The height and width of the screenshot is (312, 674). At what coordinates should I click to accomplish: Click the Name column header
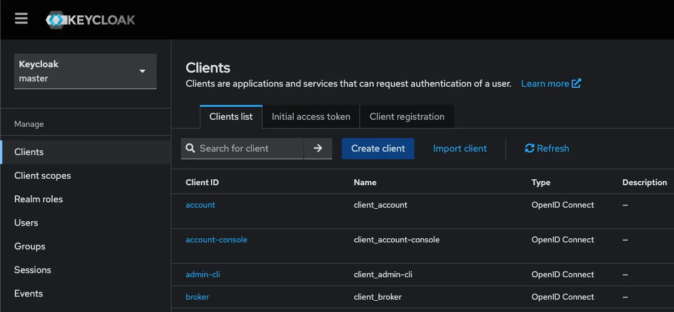(365, 182)
